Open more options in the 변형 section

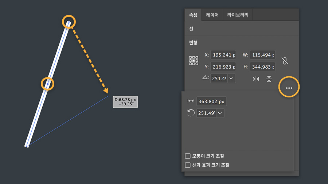pos(289,88)
